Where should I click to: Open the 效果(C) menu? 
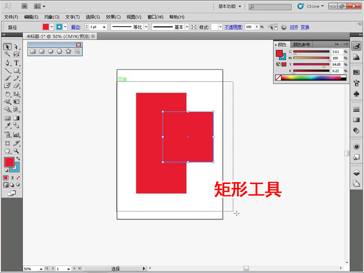(113, 17)
